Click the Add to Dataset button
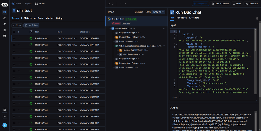Image resolution: width=261 pixels, height=131 pixels. click(220, 4)
